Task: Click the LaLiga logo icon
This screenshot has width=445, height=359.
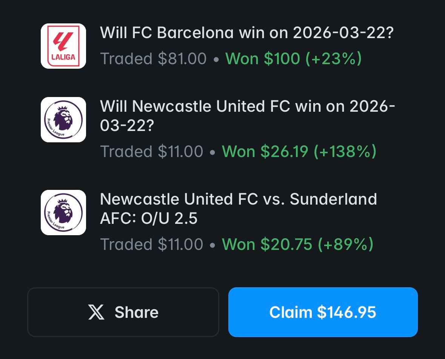Action: point(63,46)
